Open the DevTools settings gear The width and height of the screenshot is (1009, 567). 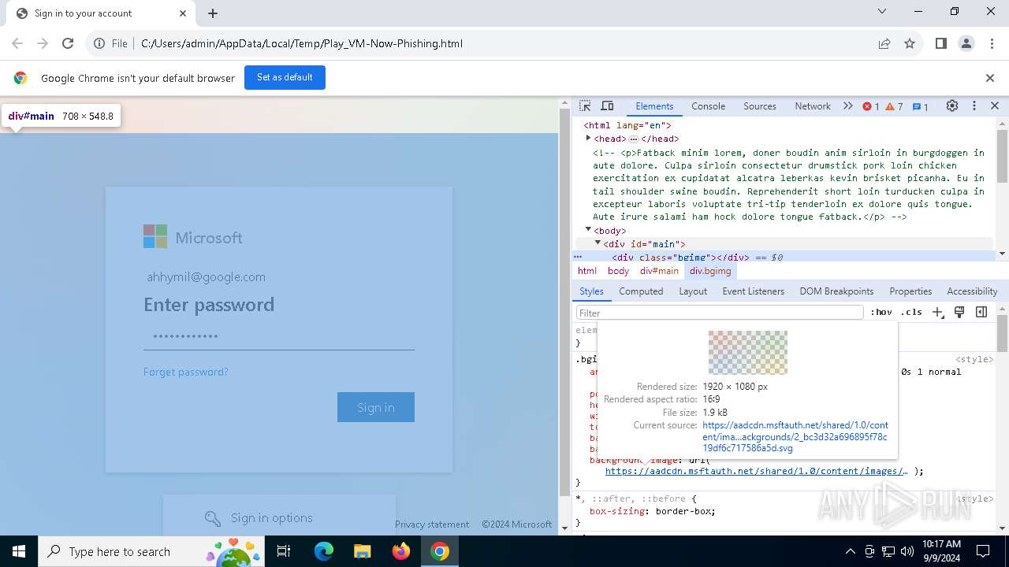[x=952, y=106]
